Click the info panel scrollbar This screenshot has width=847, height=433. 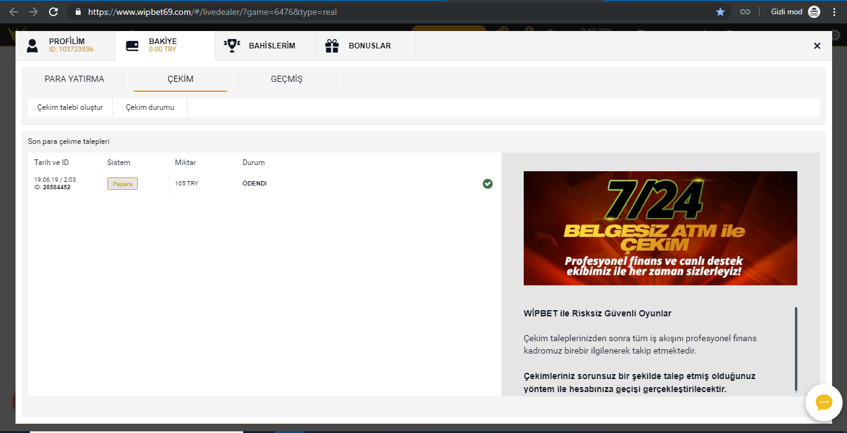coord(796,349)
